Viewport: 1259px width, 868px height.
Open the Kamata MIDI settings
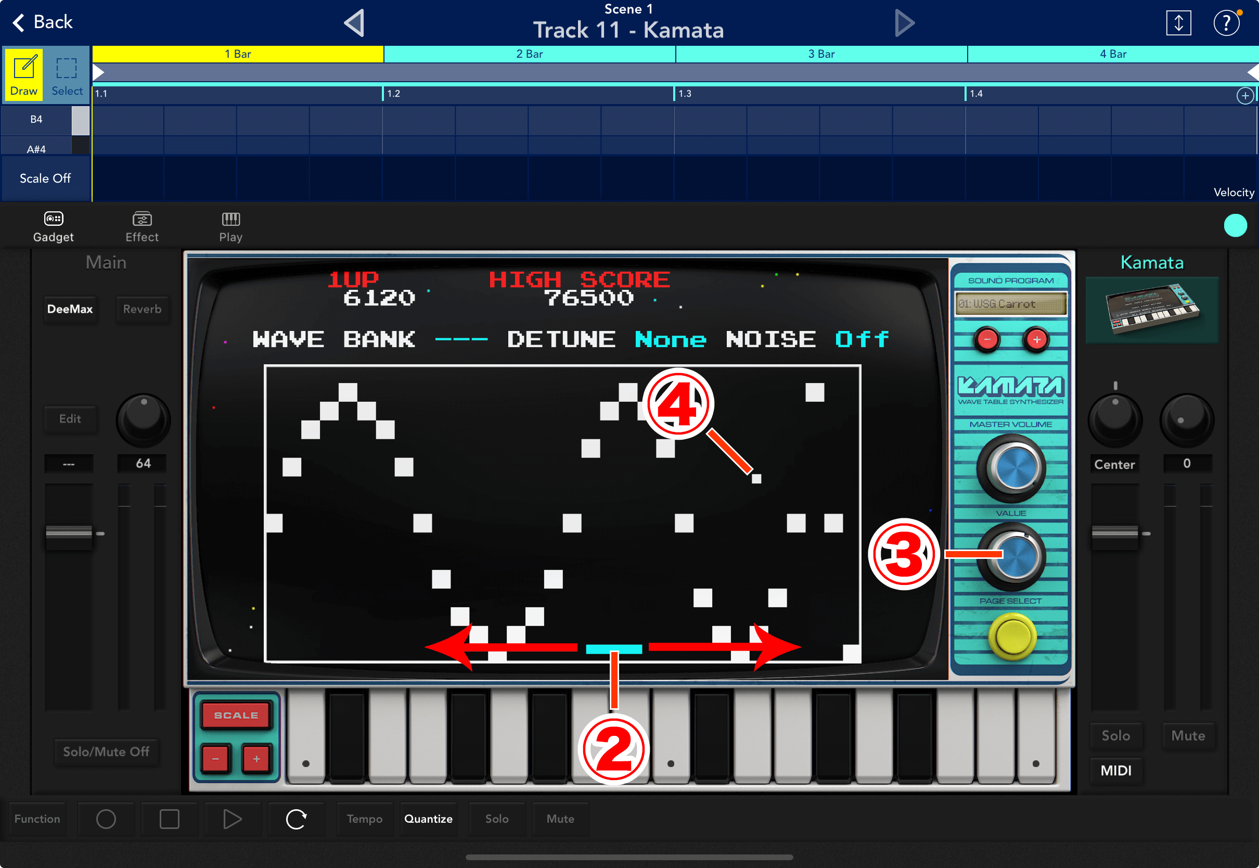click(1115, 770)
